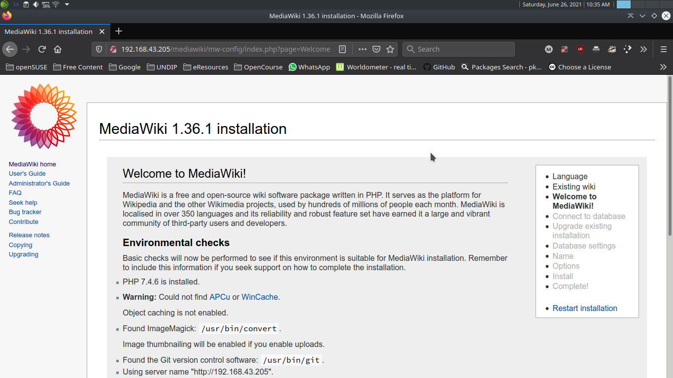Open the Copying link

coord(21,245)
